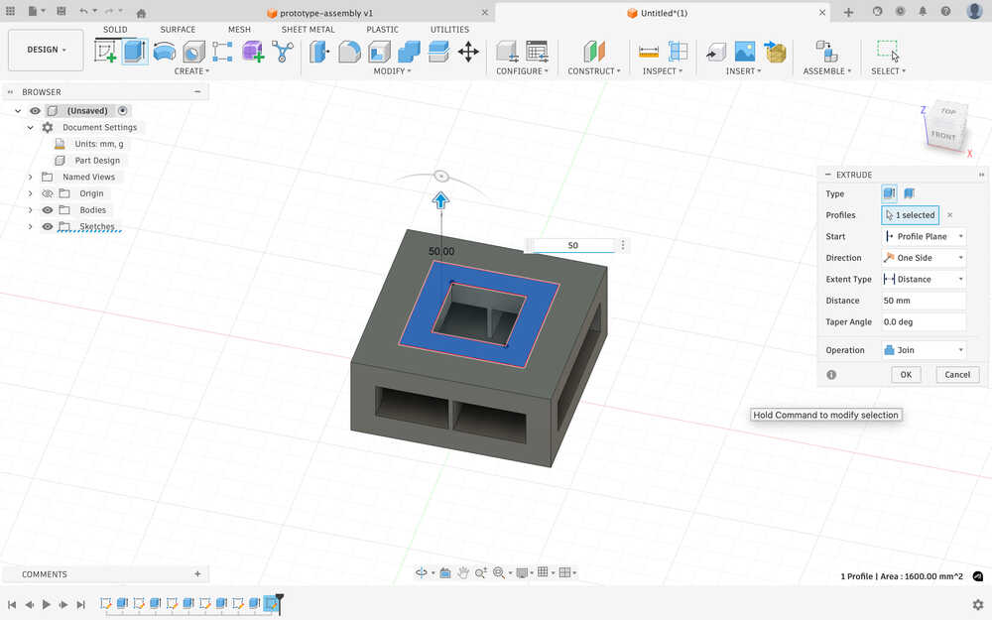The image size is (992, 620).
Task: Select the Move/Copy arrows tool
Action: (x=468, y=52)
